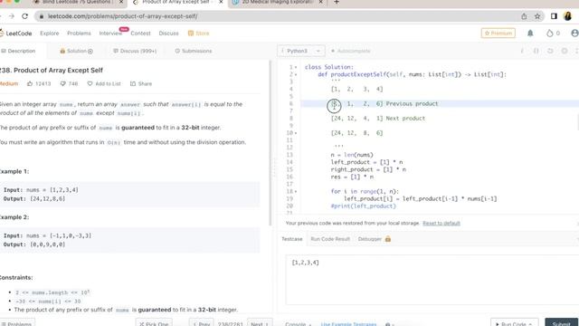Click the panel divider drag handle
Viewport: 579px width, 326px height.
click(x=273, y=168)
